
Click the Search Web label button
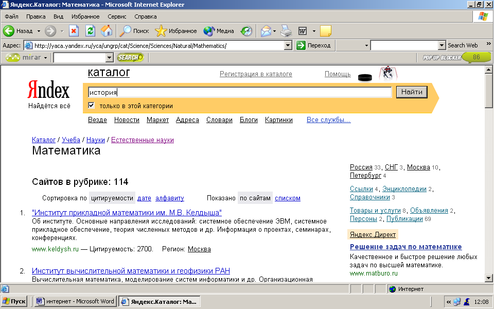463,45
